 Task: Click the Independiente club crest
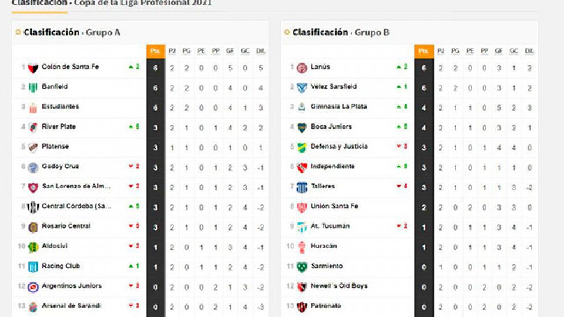click(x=302, y=167)
